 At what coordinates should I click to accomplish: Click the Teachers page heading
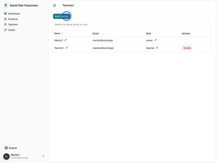coord(68,6)
